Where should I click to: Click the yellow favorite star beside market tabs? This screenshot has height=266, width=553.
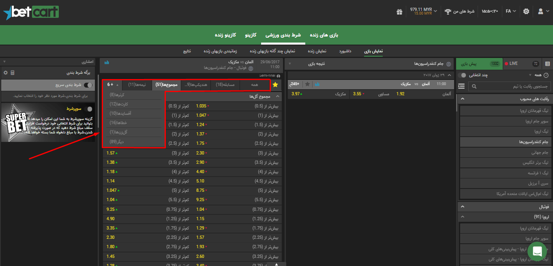275,85
